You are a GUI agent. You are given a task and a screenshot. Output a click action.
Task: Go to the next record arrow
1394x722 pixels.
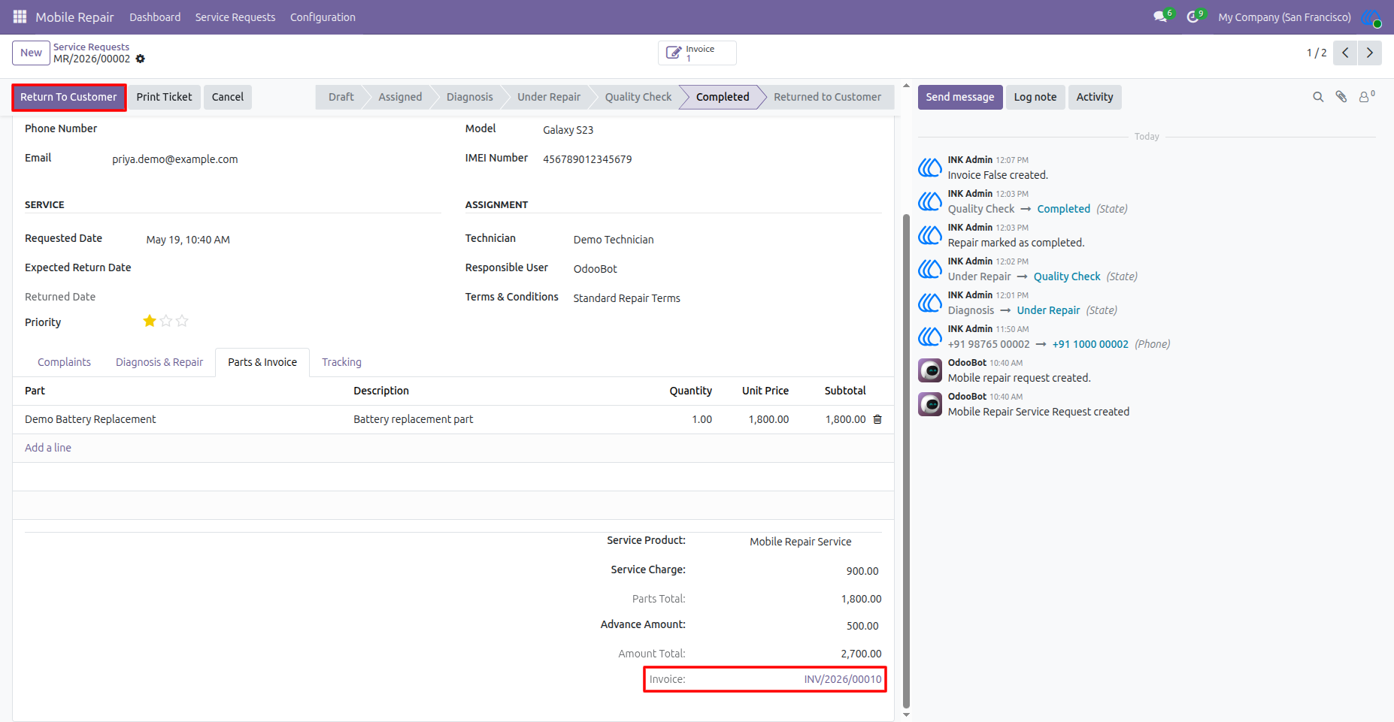1370,53
